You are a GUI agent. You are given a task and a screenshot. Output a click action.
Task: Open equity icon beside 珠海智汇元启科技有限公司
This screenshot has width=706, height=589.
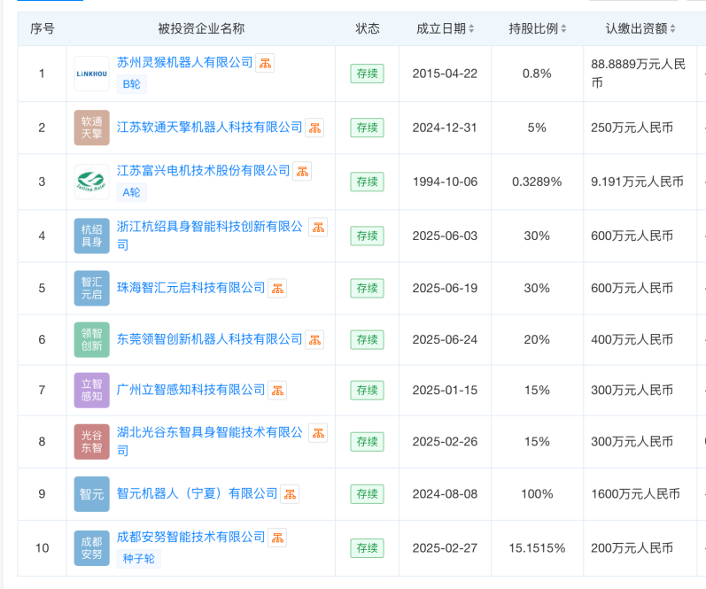pyautogui.click(x=277, y=288)
